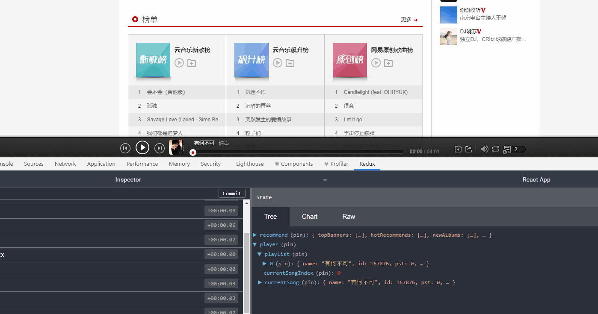598x314 pixels.
Task: Click the song title 有何不可 in player
Action: [204, 143]
